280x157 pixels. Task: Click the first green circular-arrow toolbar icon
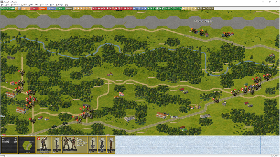point(2,9)
